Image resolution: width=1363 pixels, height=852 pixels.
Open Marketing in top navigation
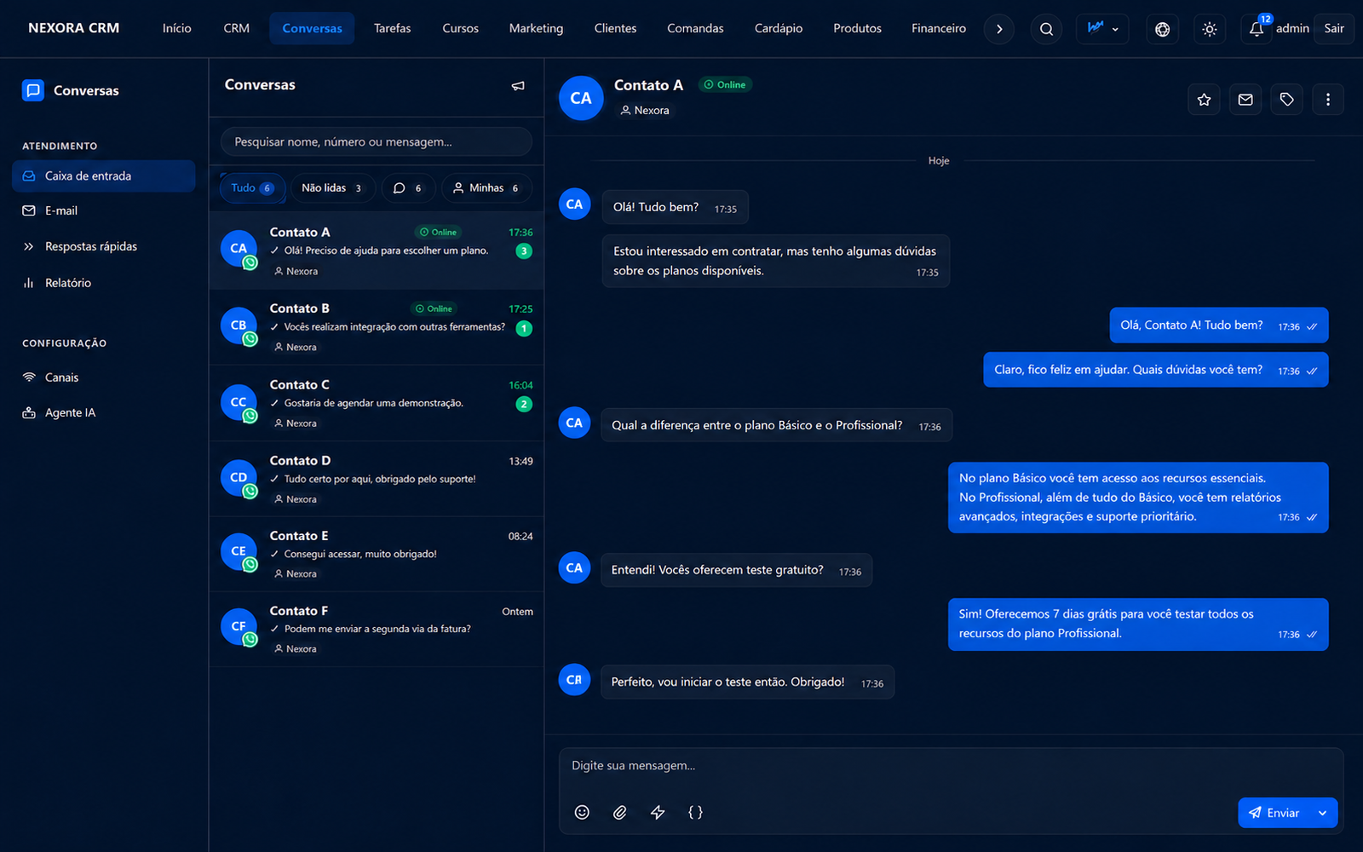point(536,29)
